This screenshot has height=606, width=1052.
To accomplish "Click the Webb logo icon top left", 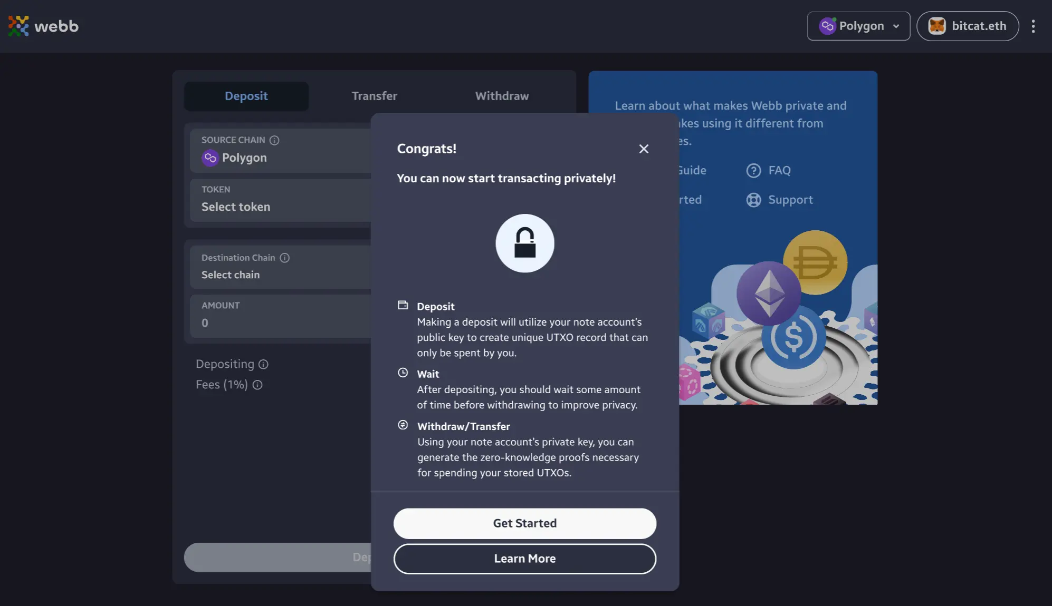I will pyautogui.click(x=18, y=25).
